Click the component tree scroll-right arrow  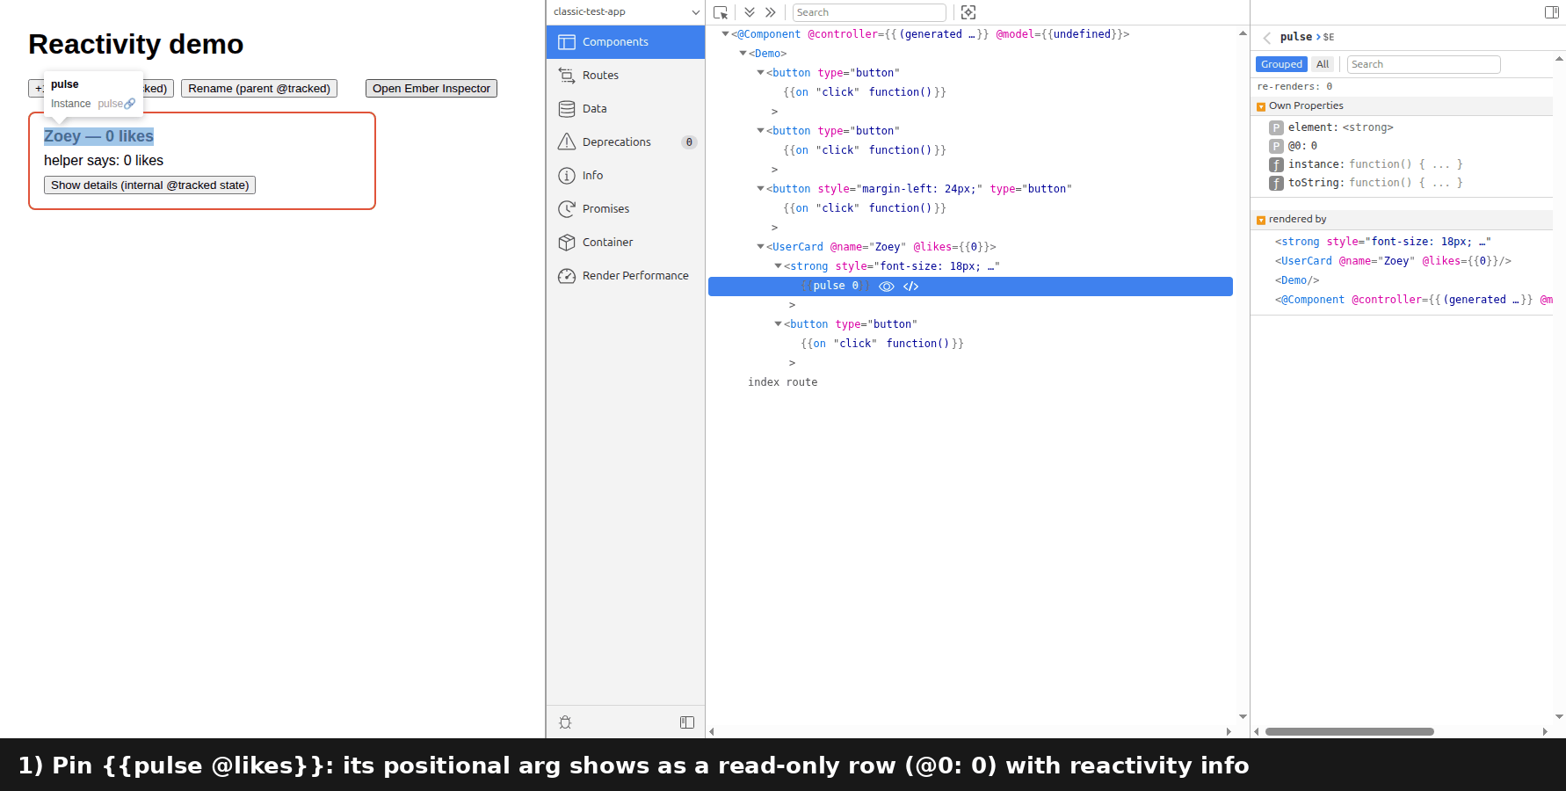1229,731
